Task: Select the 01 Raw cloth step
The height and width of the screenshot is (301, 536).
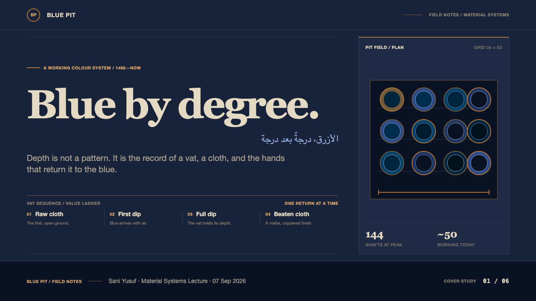Action: coord(63,218)
